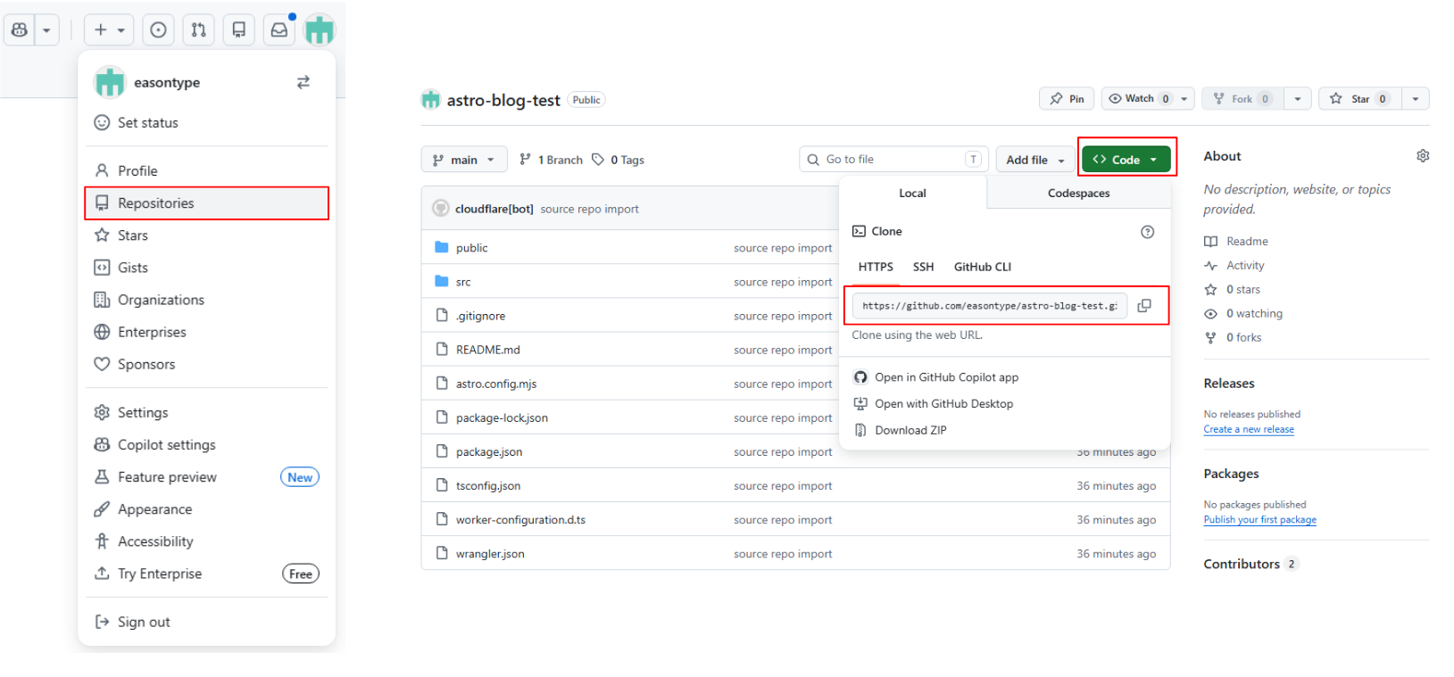1454x677 pixels.
Task: Open Accessibility in user menu
Action: pyautogui.click(x=206, y=541)
